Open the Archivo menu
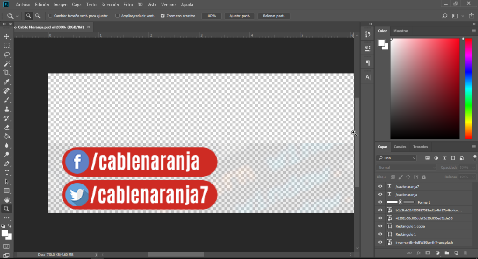The width and height of the screenshot is (478, 259). click(x=23, y=5)
